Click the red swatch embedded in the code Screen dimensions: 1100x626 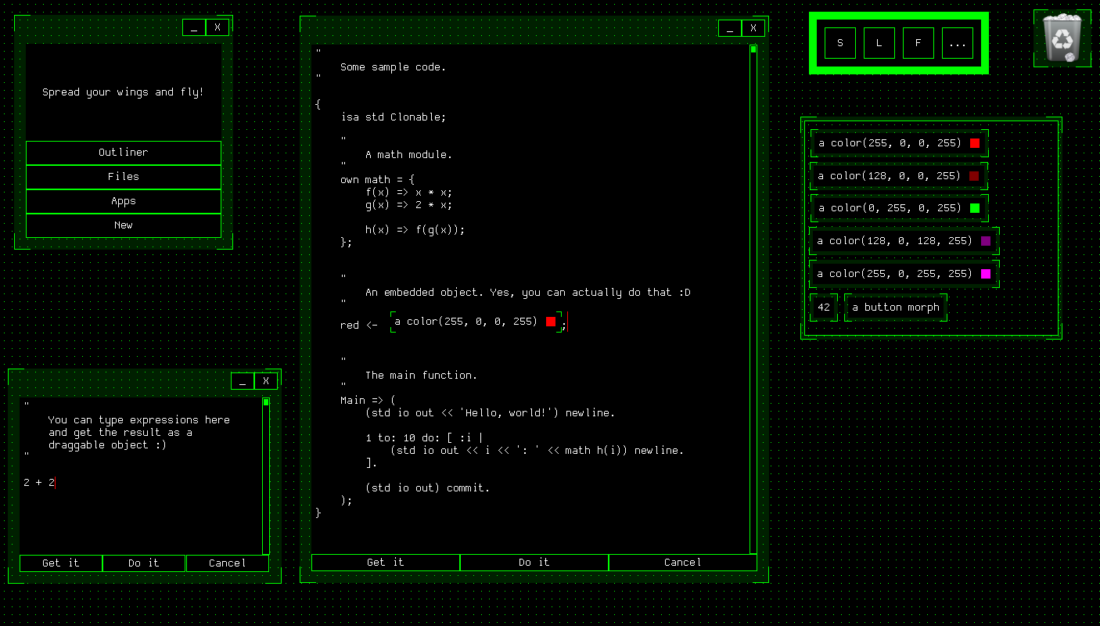click(551, 322)
